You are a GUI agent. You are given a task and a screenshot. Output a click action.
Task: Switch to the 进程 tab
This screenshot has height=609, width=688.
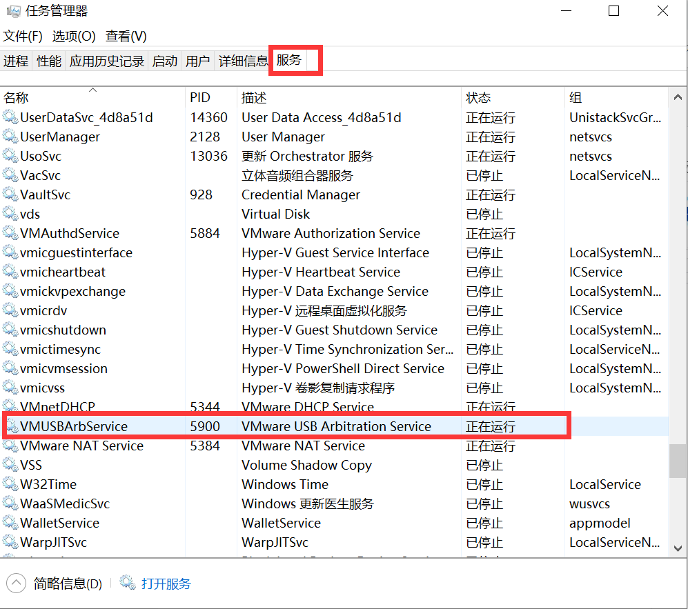click(16, 61)
